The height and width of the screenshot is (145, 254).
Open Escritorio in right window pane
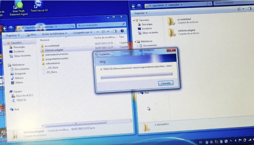[x=145, y=28]
